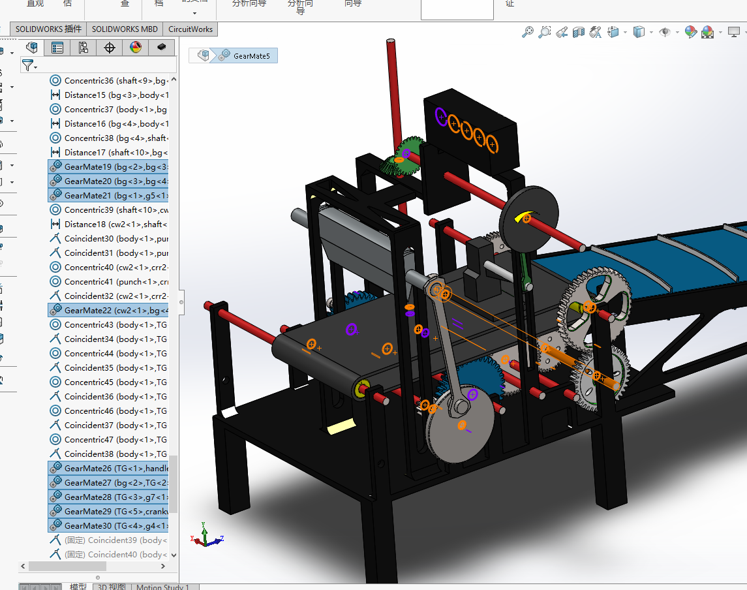Open Hide/Show Items dropdown arrow
The image size is (747, 590).
click(x=677, y=33)
